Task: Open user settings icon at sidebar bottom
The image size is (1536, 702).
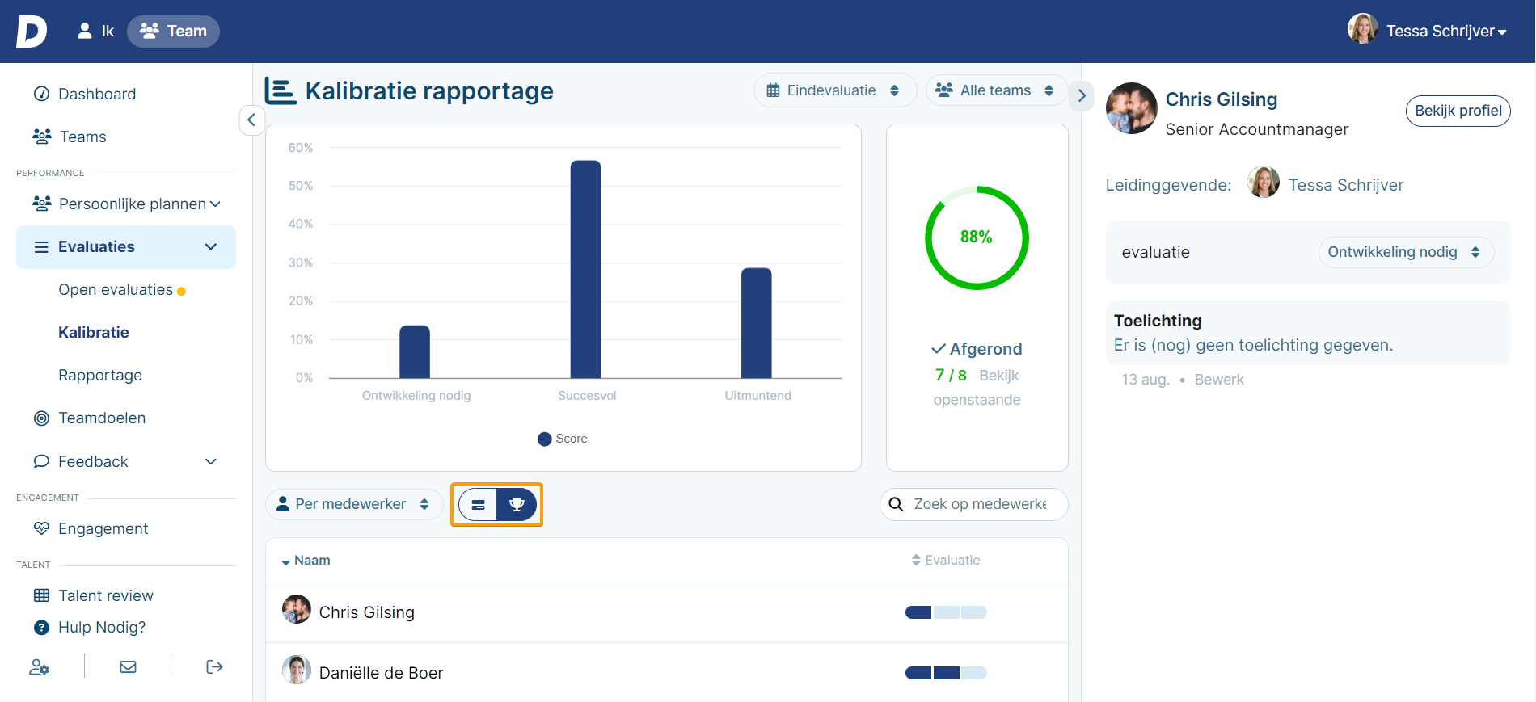Action: pos(39,666)
